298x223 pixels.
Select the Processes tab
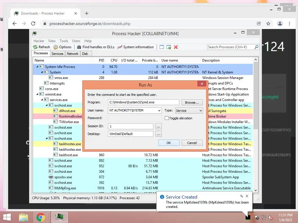[x=41, y=53]
